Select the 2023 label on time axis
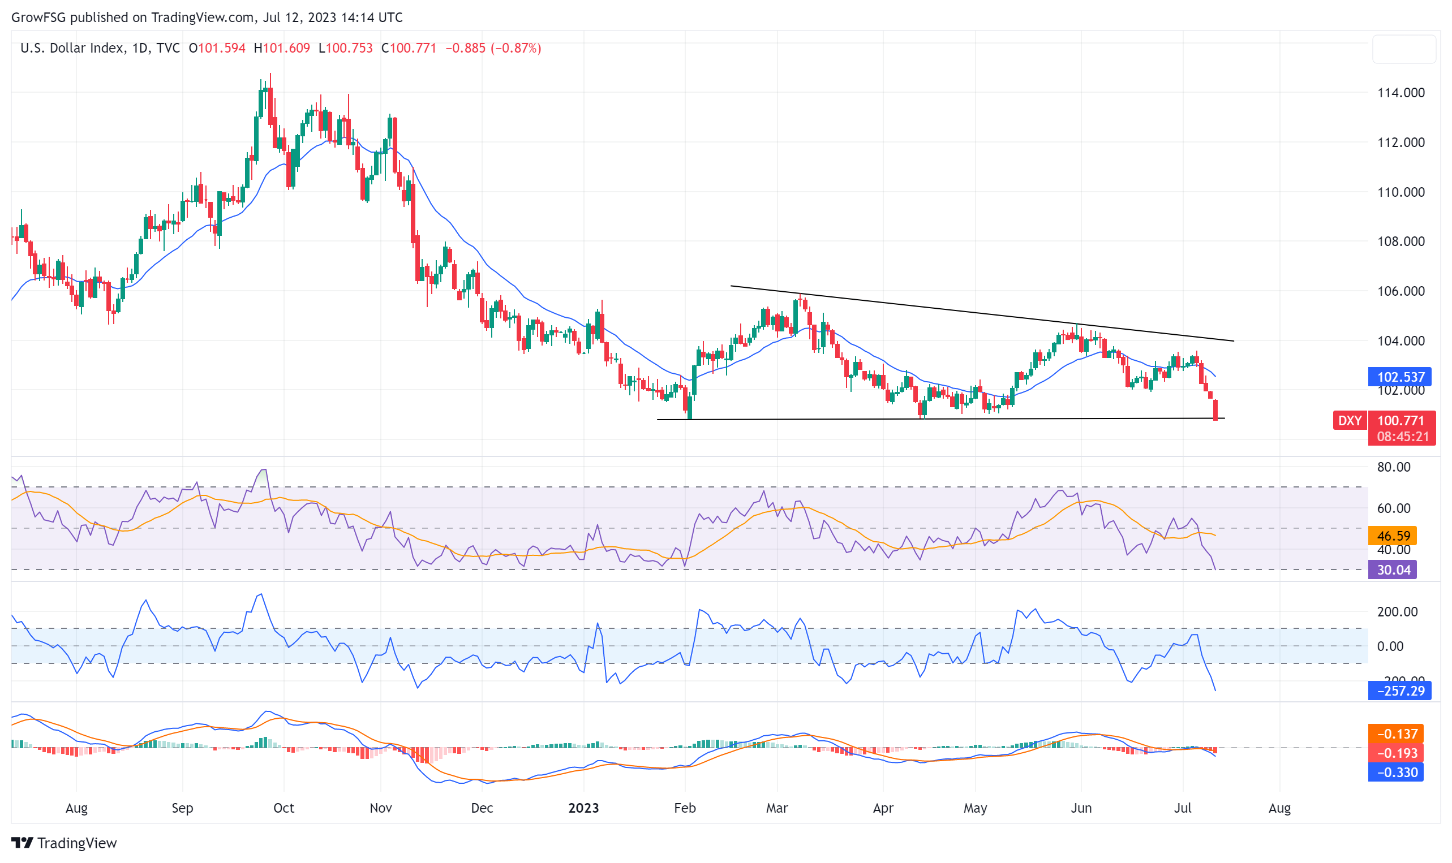The height and width of the screenshot is (863, 1452). [x=583, y=808]
